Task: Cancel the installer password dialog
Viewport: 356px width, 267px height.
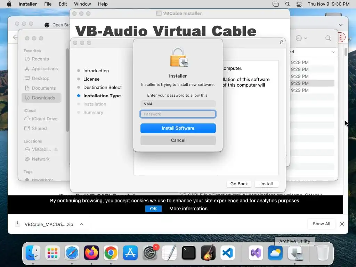Action: [x=178, y=140]
